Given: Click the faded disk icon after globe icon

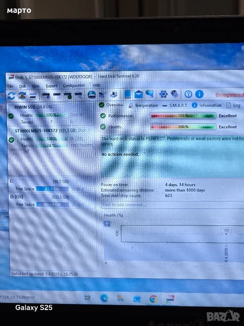Looking at the screenshot, I should coord(102,95).
